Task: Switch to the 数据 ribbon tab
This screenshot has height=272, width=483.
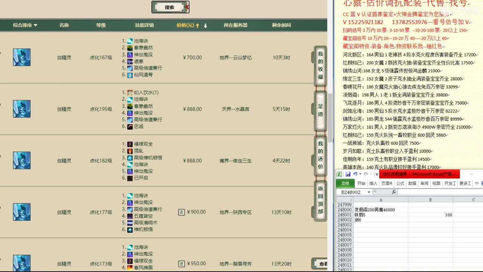Action: click(x=412, y=183)
